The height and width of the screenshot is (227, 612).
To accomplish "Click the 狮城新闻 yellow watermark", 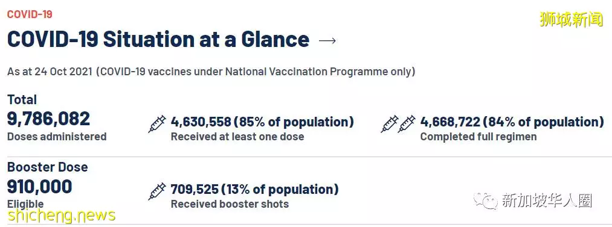I will point(572,19).
